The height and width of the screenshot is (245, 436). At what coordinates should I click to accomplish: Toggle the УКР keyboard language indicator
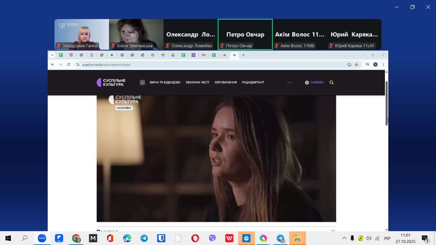(x=387, y=238)
